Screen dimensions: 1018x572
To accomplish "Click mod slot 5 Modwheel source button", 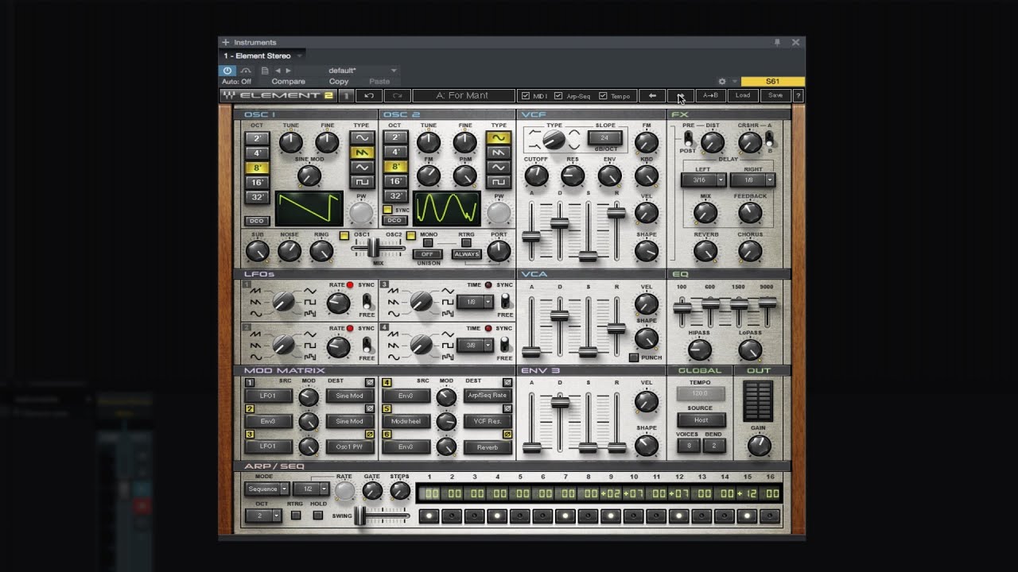I will pos(406,421).
